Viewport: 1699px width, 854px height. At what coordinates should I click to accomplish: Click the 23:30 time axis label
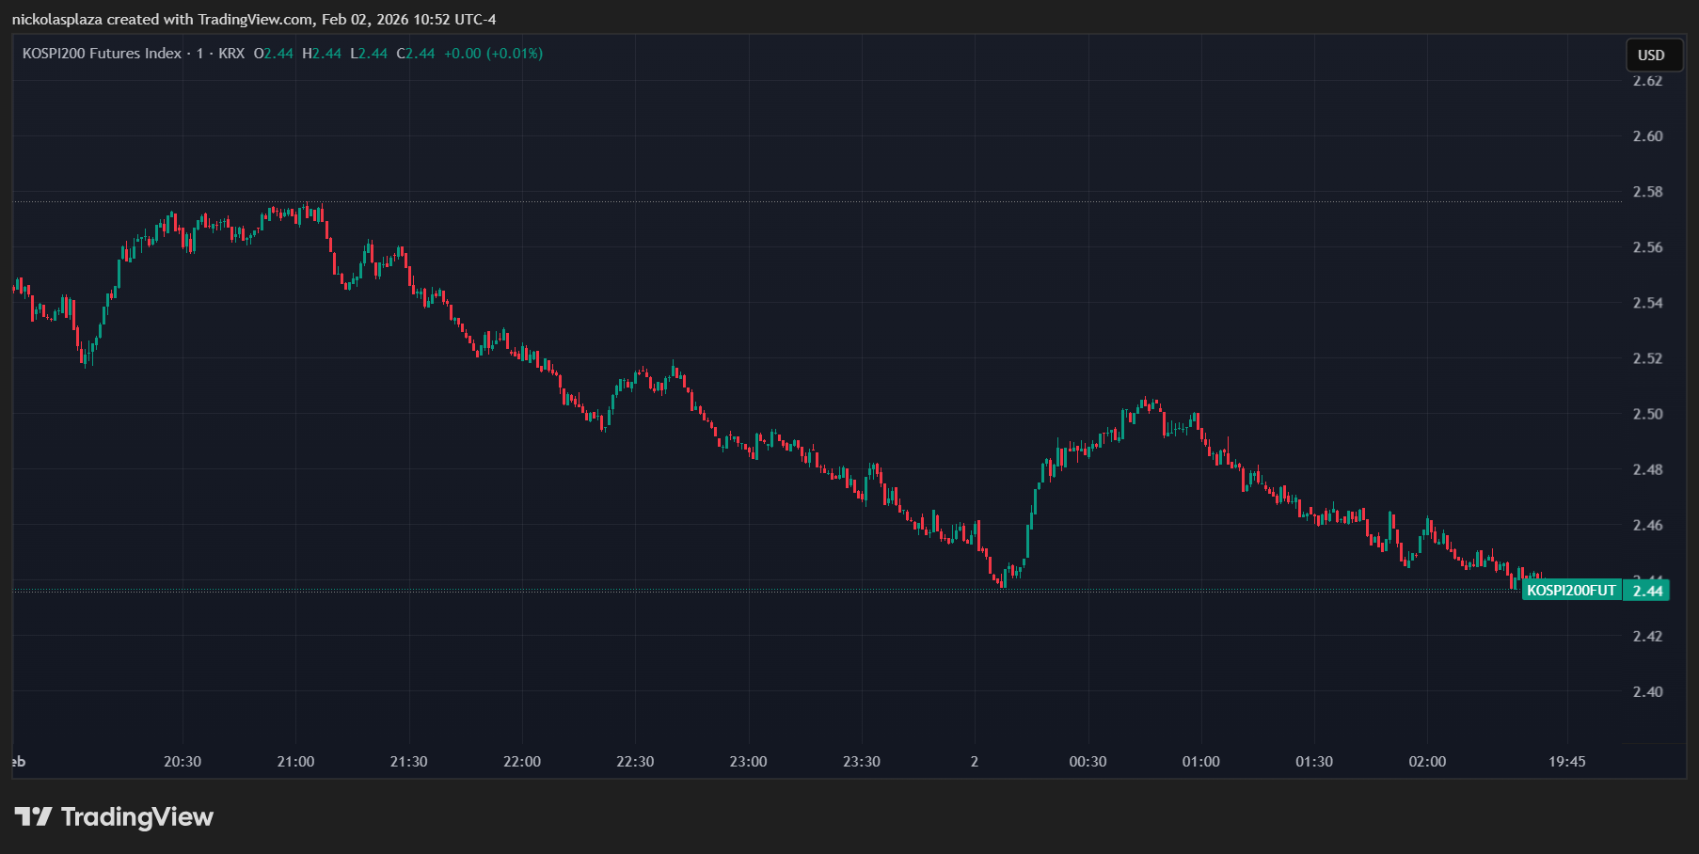click(x=861, y=762)
